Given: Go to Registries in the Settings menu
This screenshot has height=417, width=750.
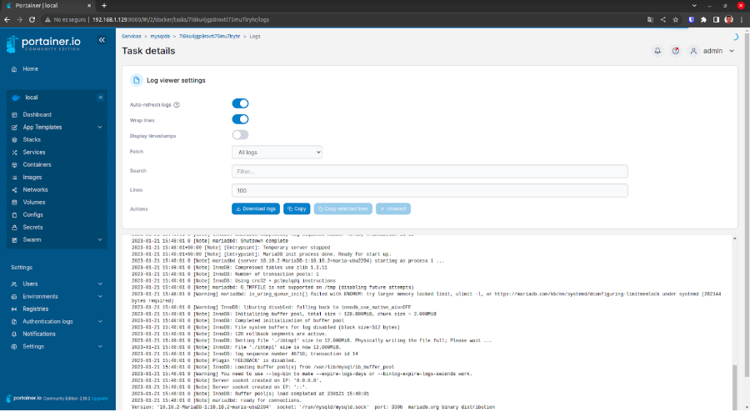Looking at the screenshot, I should (x=36, y=309).
